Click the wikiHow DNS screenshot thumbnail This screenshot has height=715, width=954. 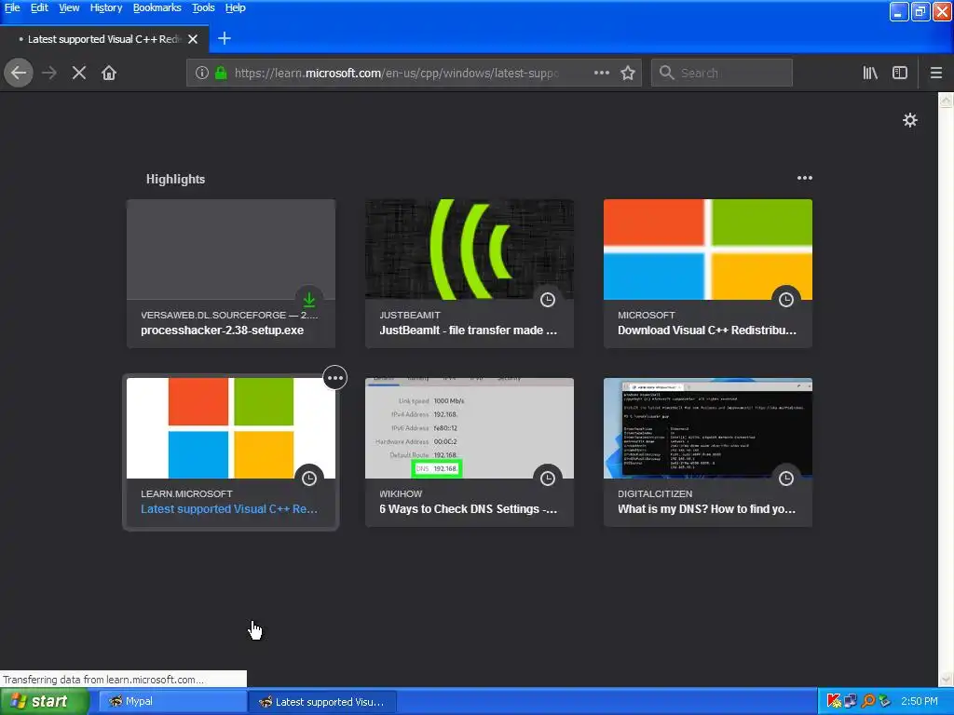coord(470,428)
